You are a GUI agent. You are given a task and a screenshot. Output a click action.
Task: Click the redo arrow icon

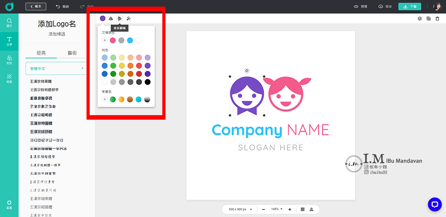click(x=83, y=7)
